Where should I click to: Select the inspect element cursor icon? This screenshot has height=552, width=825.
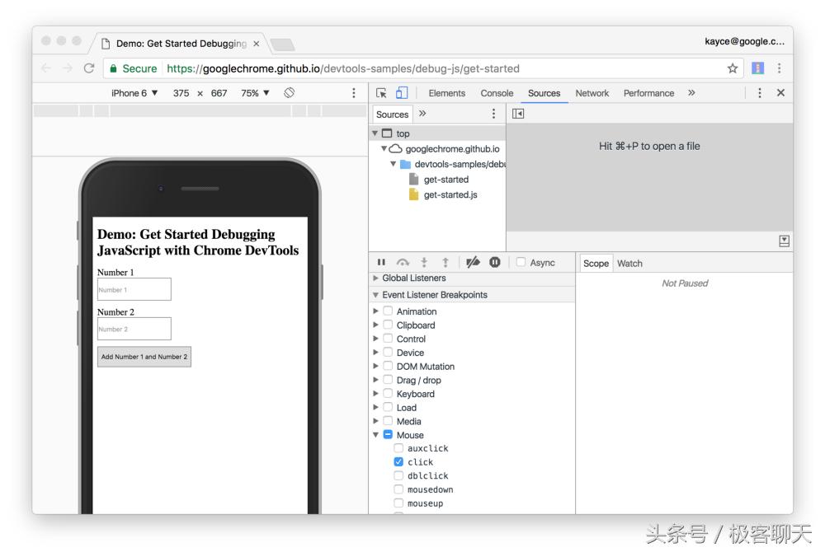click(379, 92)
